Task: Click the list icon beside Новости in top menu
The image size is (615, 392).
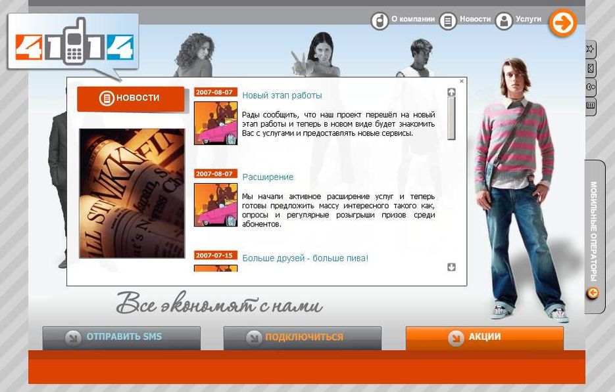Action: tap(448, 21)
